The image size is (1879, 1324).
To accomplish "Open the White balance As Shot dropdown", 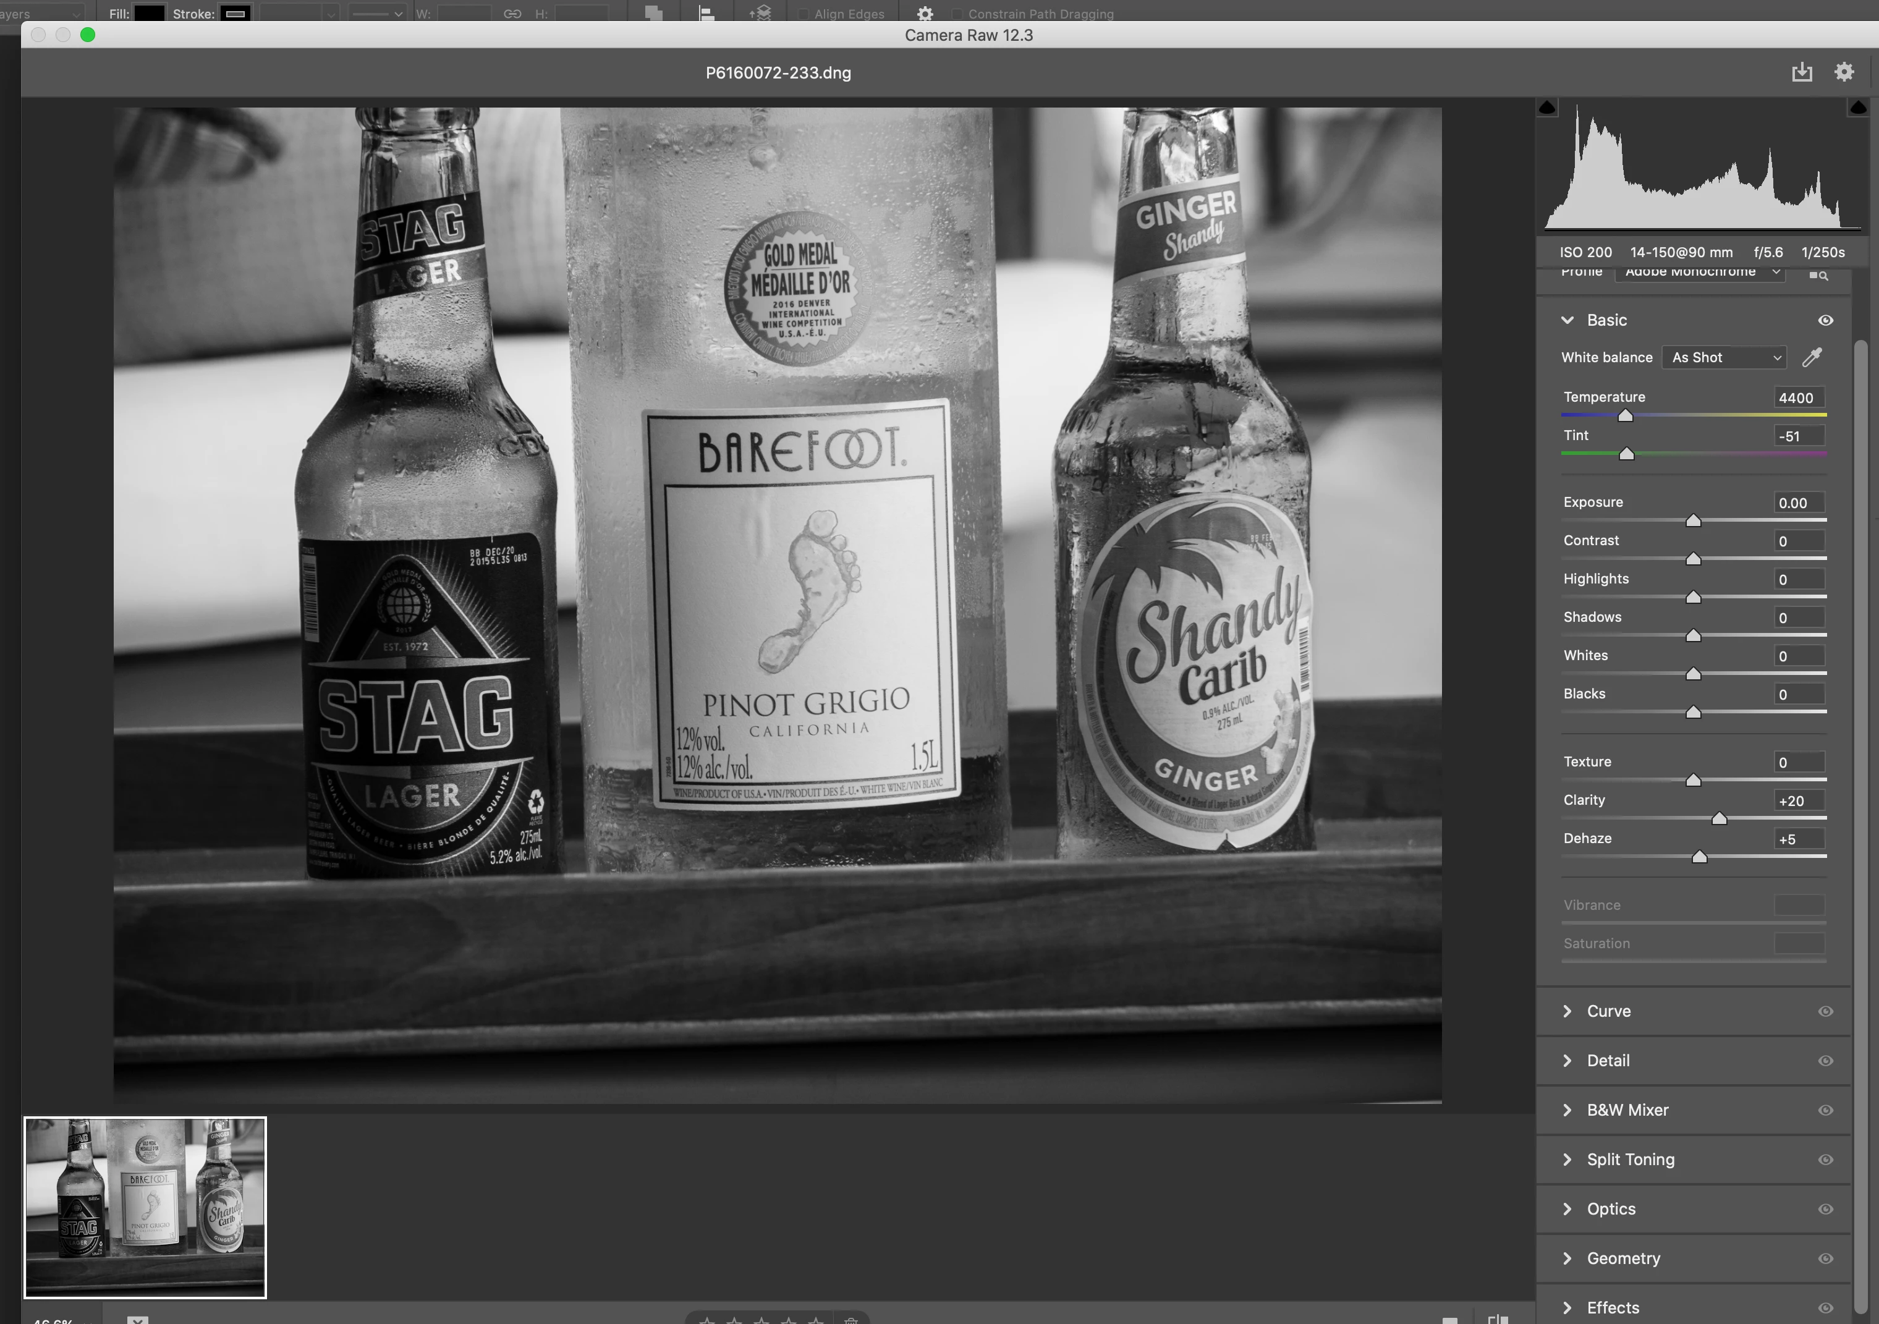I will [x=1723, y=358].
